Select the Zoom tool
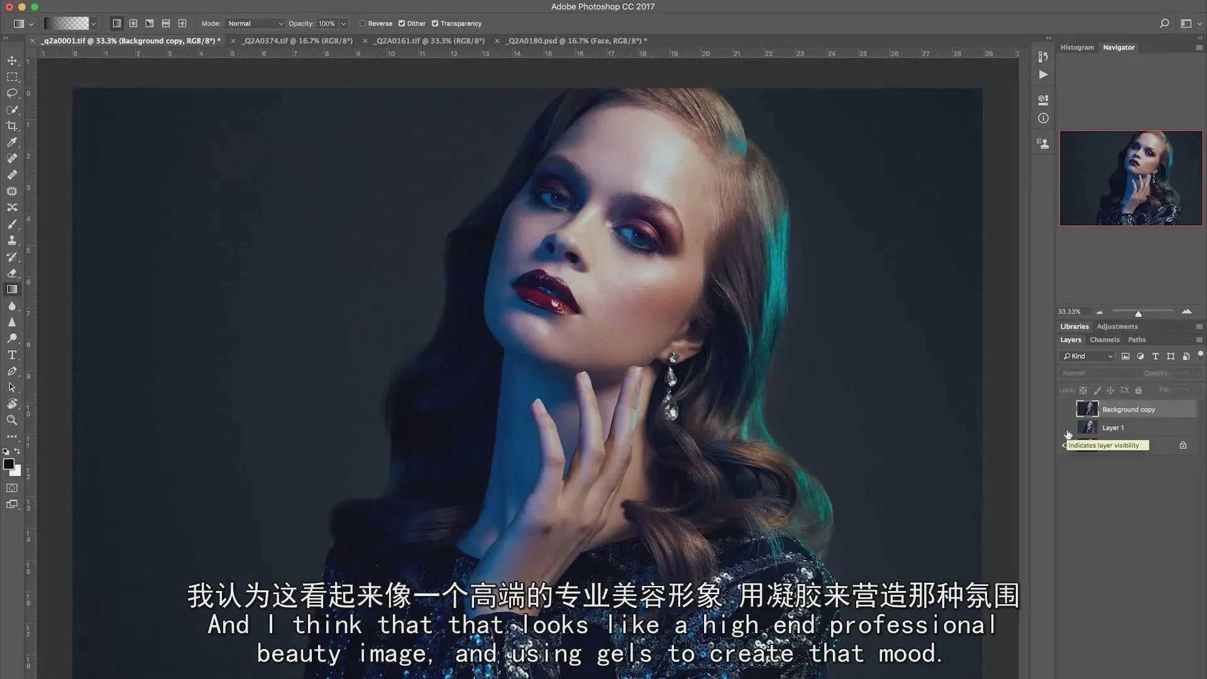1207x679 pixels. (x=12, y=420)
